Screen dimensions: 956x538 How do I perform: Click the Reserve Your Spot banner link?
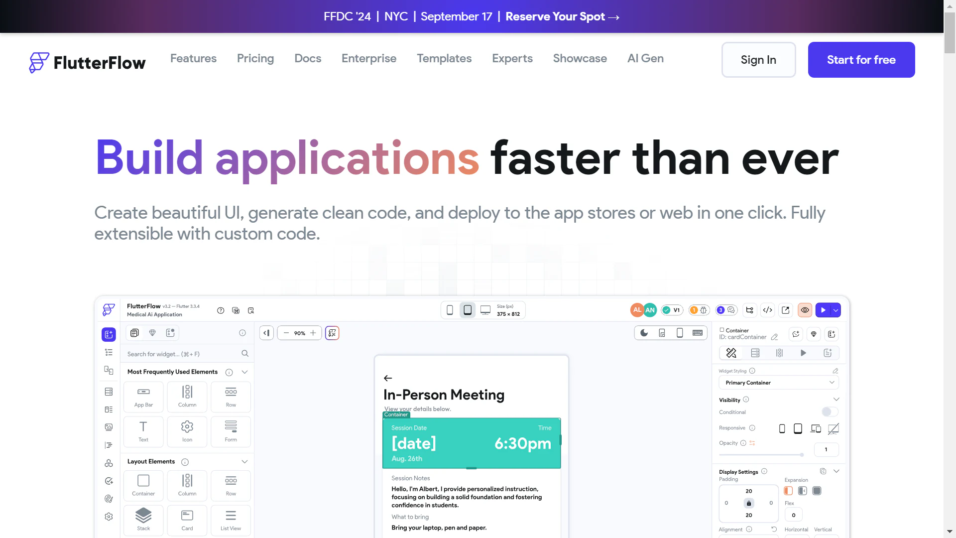point(562,16)
